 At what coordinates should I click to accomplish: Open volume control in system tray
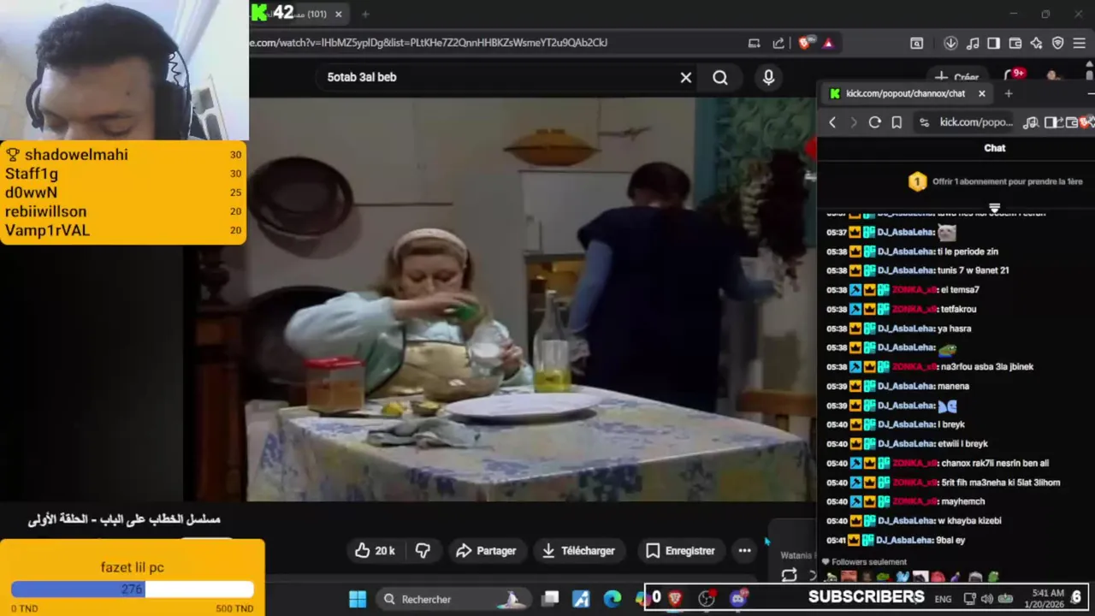click(x=986, y=599)
